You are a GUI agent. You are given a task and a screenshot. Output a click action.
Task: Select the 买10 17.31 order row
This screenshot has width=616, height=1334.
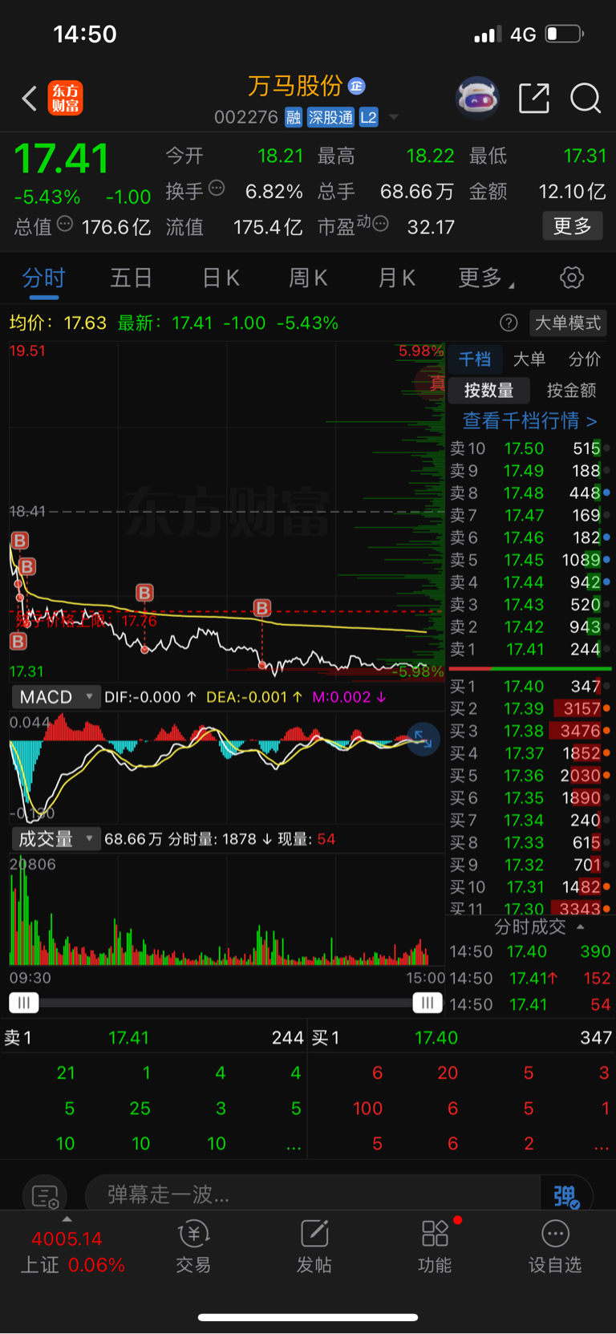click(x=529, y=887)
